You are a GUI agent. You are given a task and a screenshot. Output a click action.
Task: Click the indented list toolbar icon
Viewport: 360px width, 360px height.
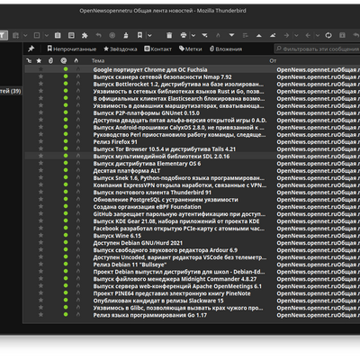(246, 35)
